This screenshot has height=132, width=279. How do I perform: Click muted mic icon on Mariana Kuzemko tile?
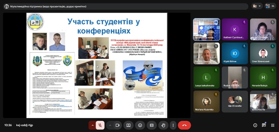coord(216,94)
